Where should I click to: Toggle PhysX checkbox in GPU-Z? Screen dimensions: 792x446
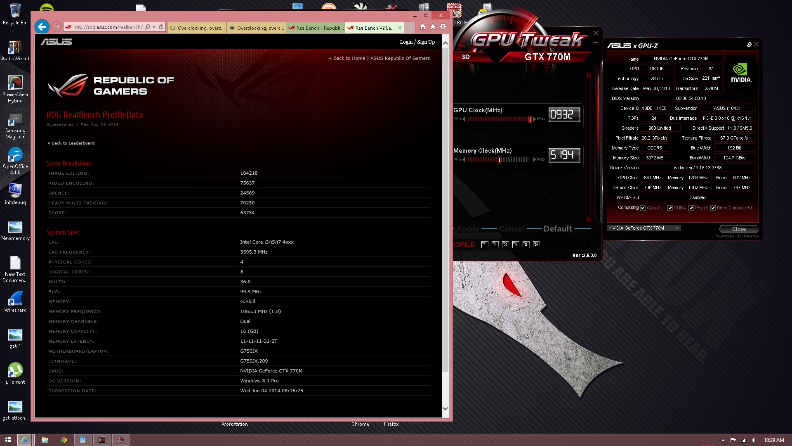691,208
